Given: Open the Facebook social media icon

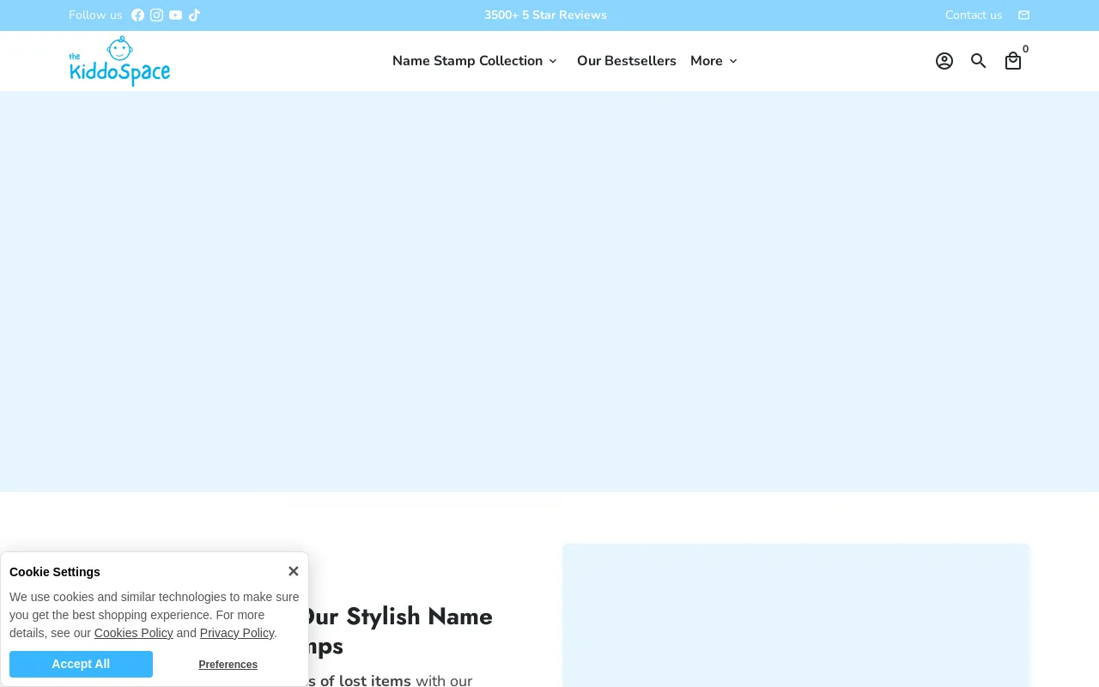Looking at the screenshot, I should [137, 15].
